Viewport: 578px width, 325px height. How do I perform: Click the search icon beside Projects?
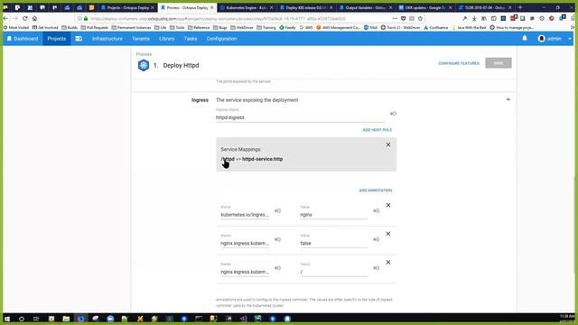79,39
